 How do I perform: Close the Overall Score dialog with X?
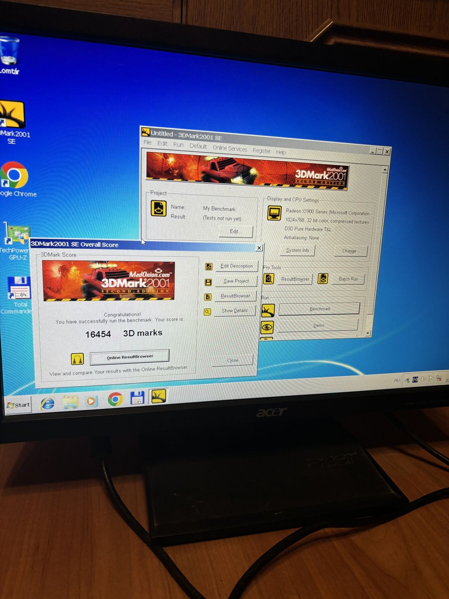pos(259,248)
